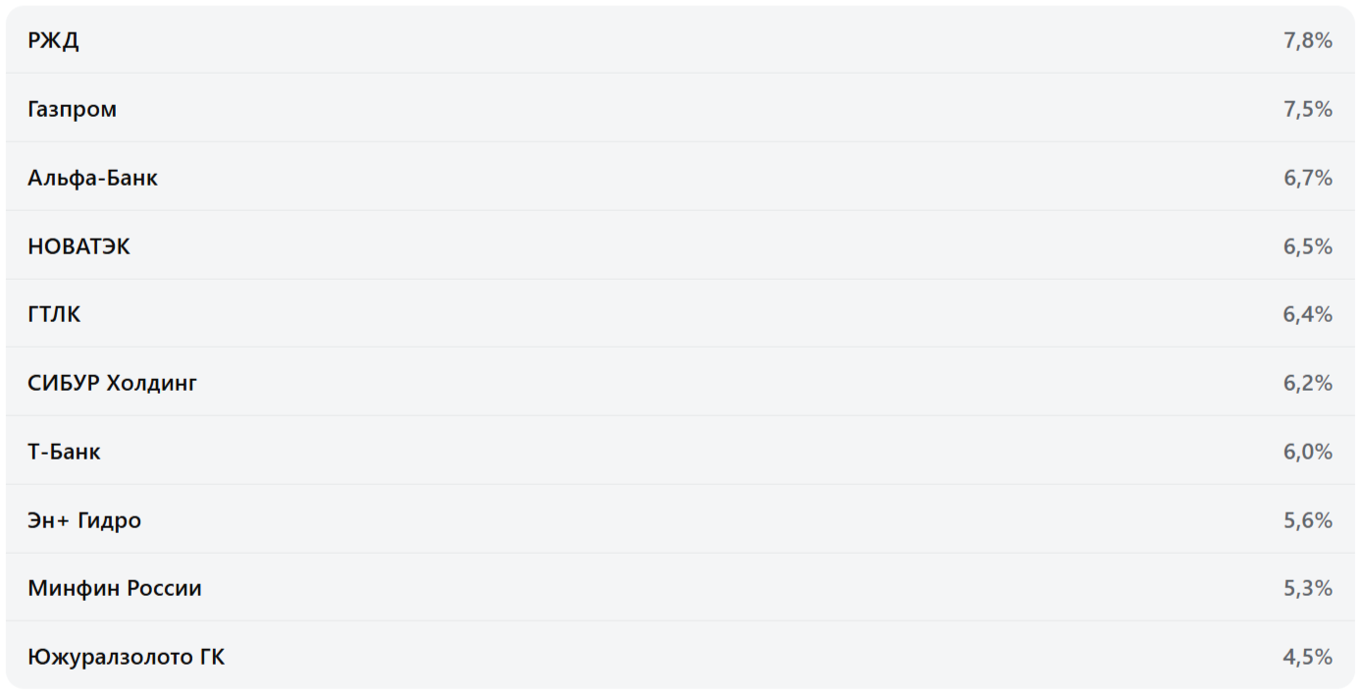Open the СИБУР Холдинг entry
Screen dimensions: 1362x697
[x=112, y=383]
